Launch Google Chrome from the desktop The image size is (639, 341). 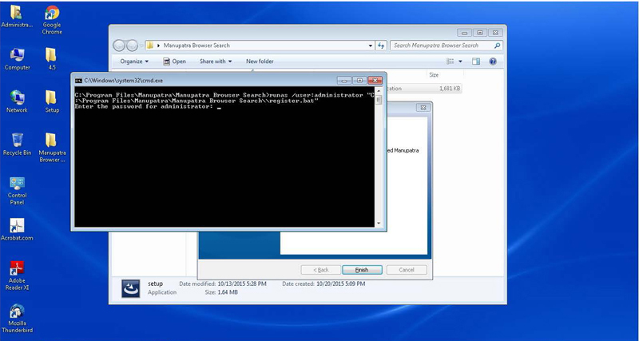(x=52, y=19)
